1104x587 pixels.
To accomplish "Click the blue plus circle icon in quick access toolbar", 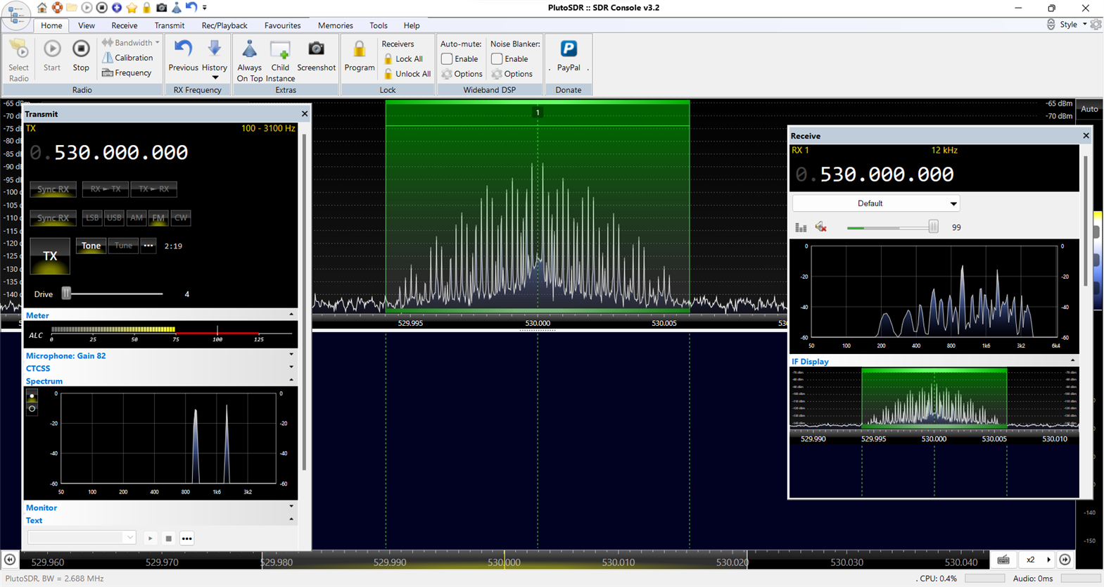I will (117, 8).
